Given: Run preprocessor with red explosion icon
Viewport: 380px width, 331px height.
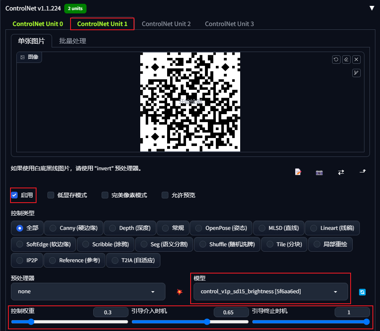Looking at the screenshot, I should coord(179,292).
